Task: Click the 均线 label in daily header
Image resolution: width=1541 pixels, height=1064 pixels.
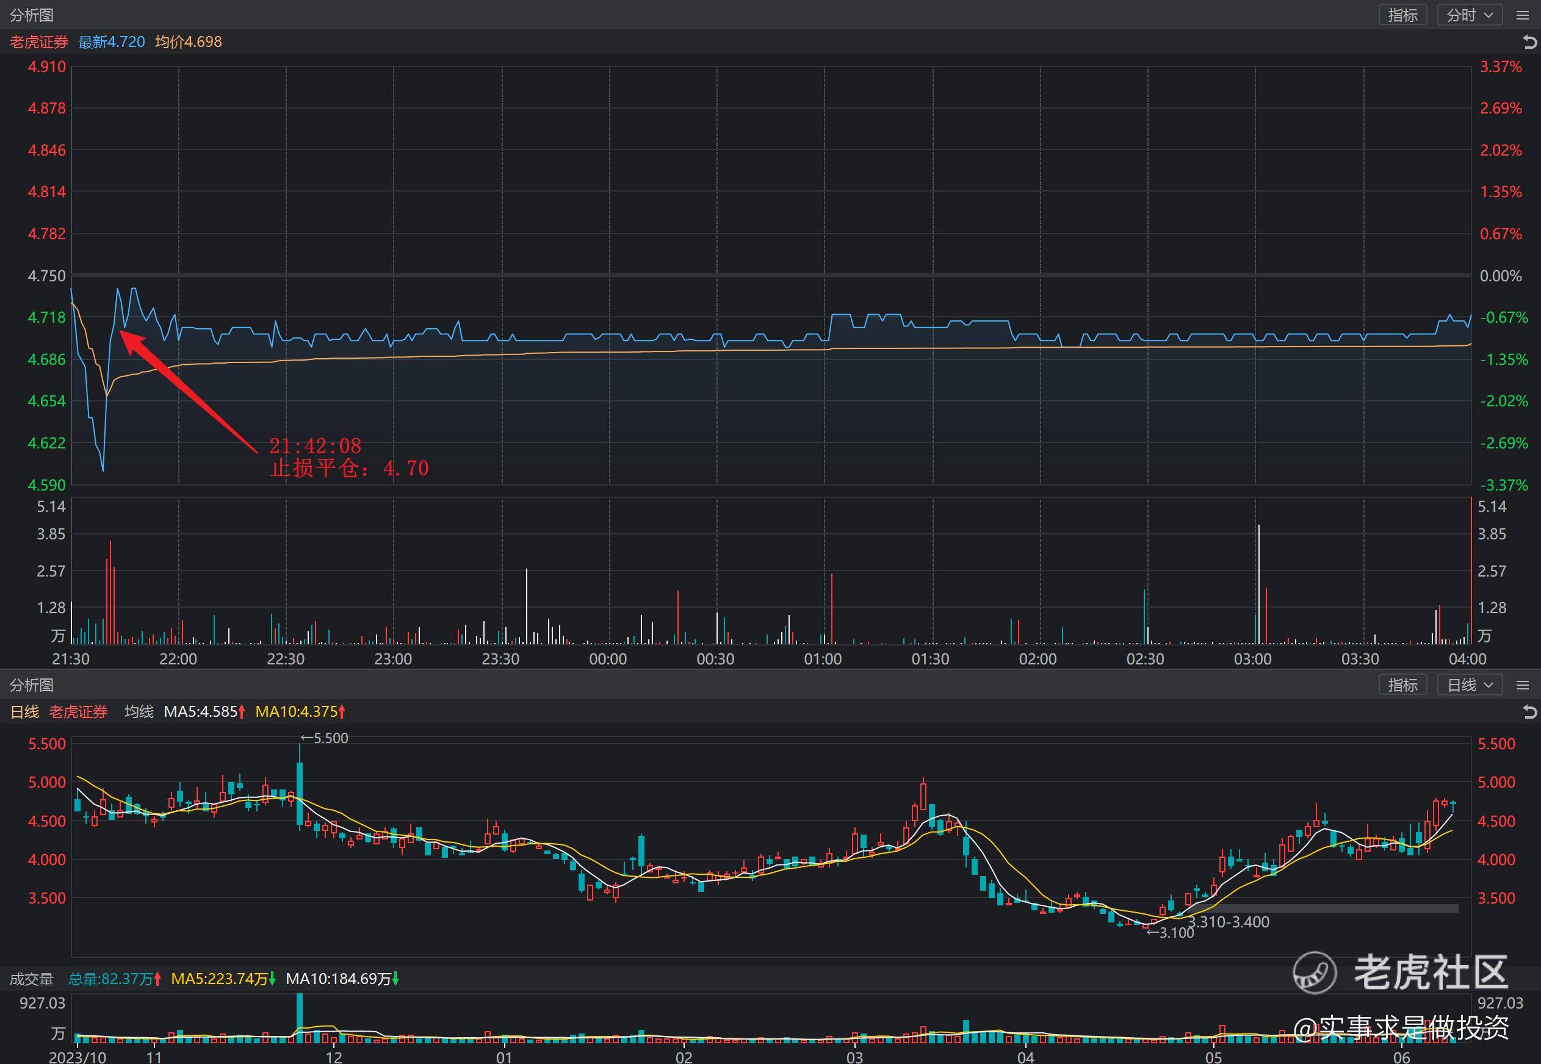Action: [139, 712]
